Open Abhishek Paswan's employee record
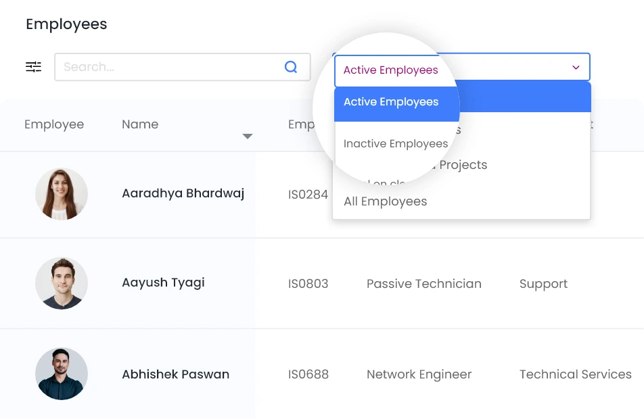The height and width of the screenshot is (419, 644). coord(175,374)
